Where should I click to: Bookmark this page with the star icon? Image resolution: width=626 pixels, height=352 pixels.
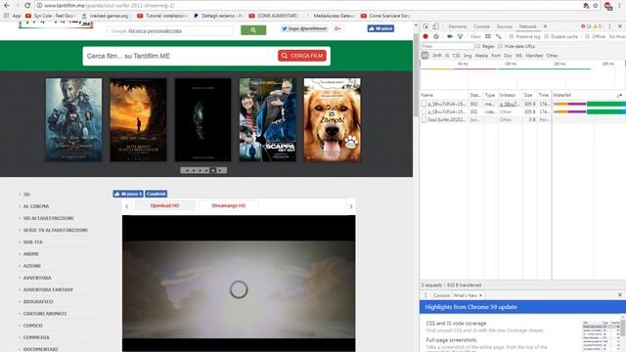pyautogui.click(x=596, y=6)
